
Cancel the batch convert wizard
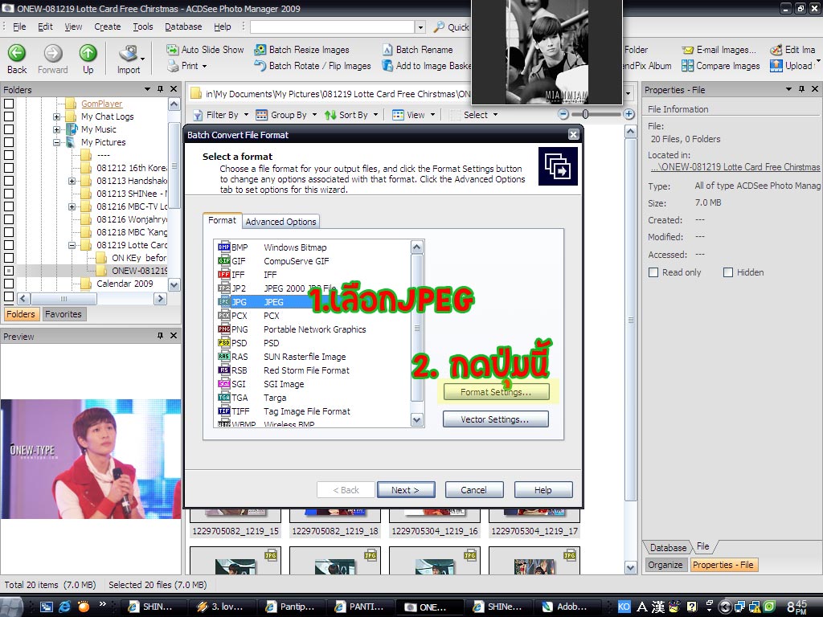pyautogui.click(x=474, y=489)
